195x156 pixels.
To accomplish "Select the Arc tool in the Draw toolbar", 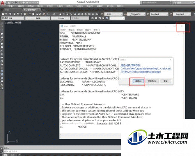I will tap(2, 41).
